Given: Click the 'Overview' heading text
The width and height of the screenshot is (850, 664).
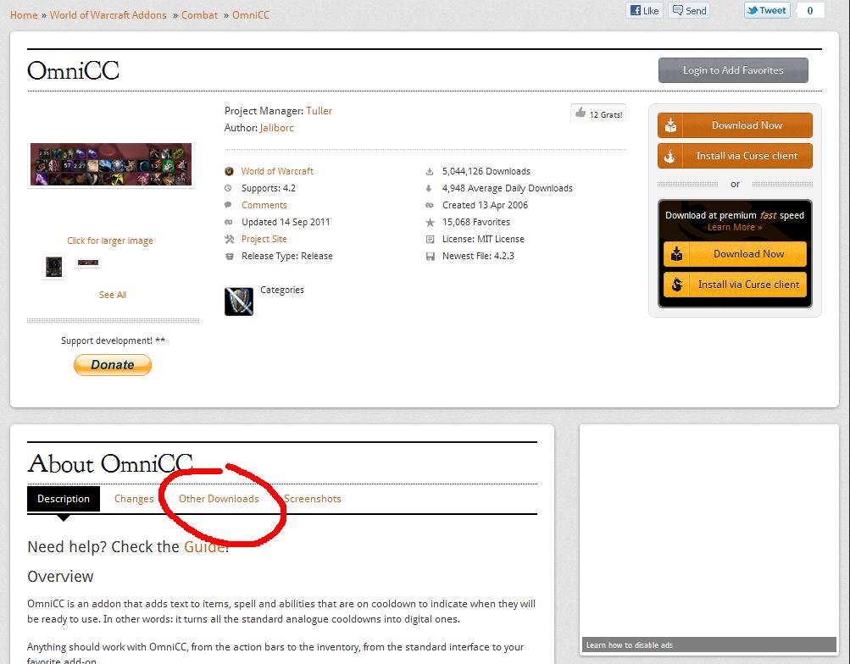Looking at the screenshot, I should pyautogui.click(x=60, y=576).
